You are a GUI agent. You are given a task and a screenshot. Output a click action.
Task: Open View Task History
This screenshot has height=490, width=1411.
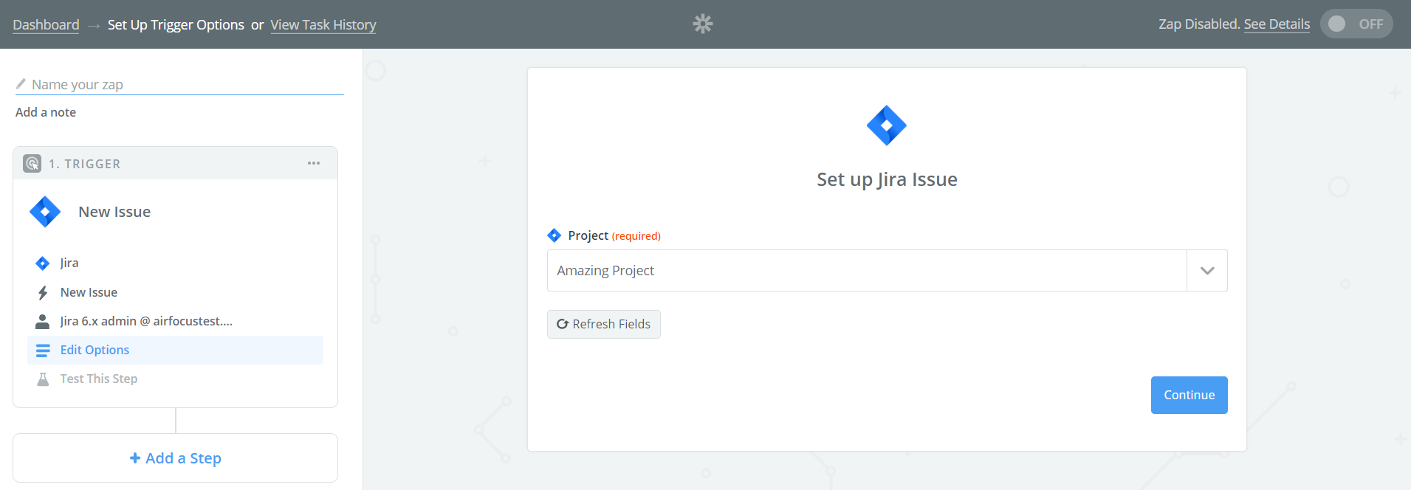click(x=323, y=24)
